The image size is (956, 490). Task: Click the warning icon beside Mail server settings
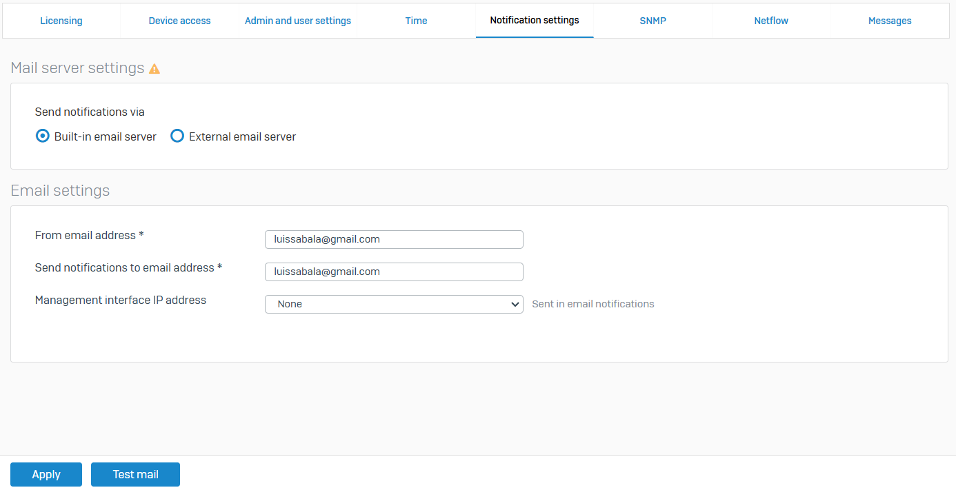[x=155, y=69]
